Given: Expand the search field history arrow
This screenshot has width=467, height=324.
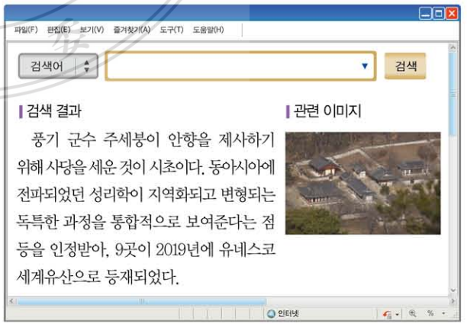Looking at the screenshot, I should pos(365,66).
